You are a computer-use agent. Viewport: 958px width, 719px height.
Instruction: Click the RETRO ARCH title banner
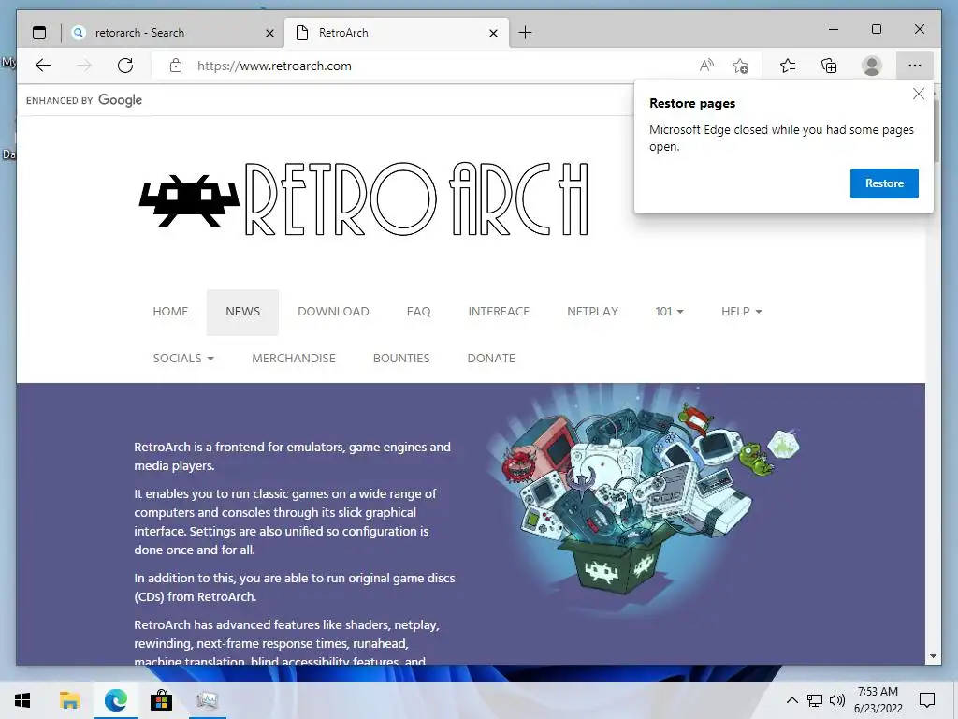coord(416,199)
